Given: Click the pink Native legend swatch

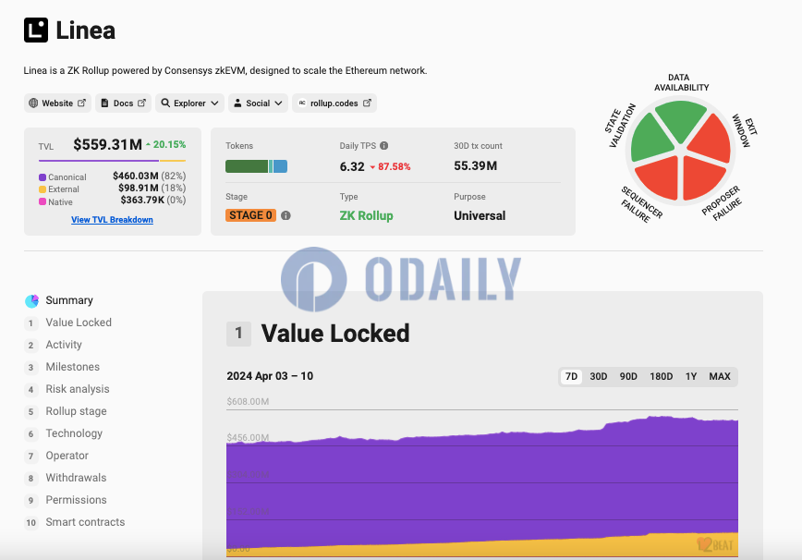Looking at the screenshot, I should (x=43, y=201).
